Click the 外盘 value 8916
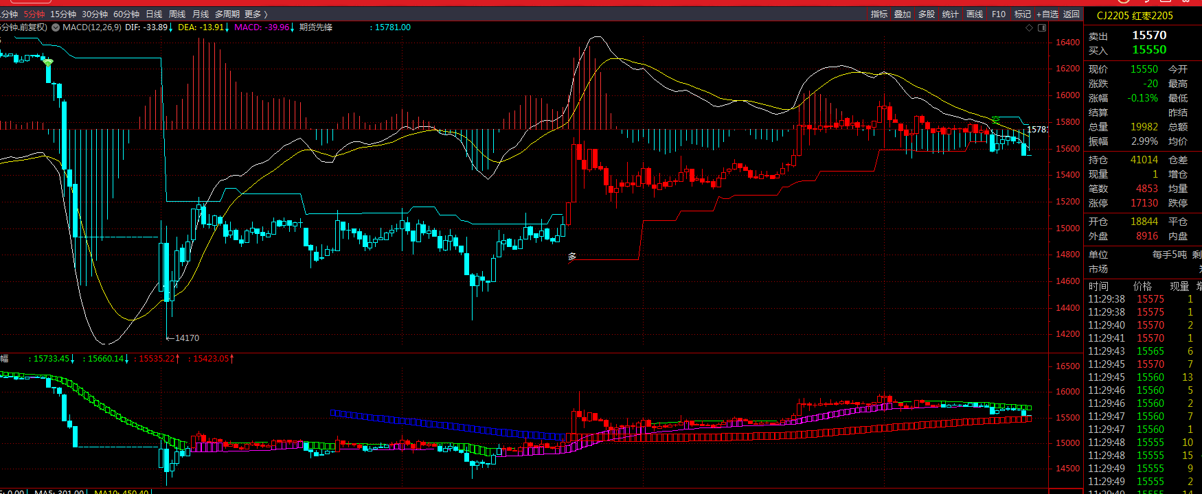This screenshot has width=1202, height=494. pos(1147,236)
